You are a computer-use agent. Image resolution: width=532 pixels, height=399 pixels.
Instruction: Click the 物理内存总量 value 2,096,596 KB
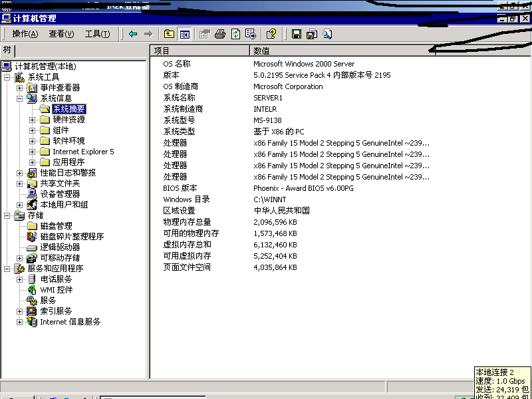coord(275,222)
